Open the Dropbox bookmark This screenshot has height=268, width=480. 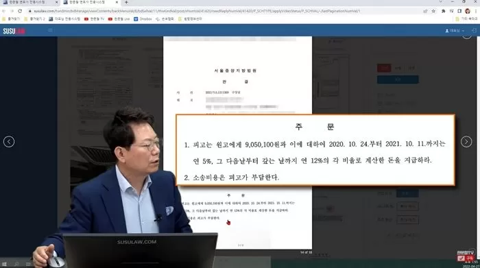coord(143,19)
